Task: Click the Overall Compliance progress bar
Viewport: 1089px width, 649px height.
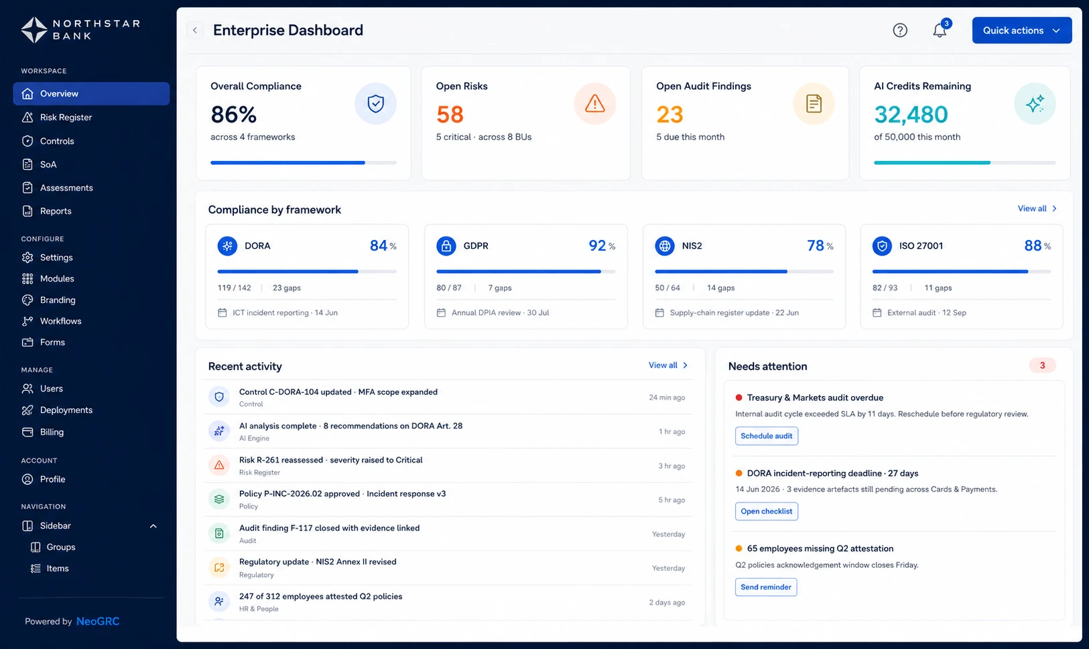Action: coord(304,162)
